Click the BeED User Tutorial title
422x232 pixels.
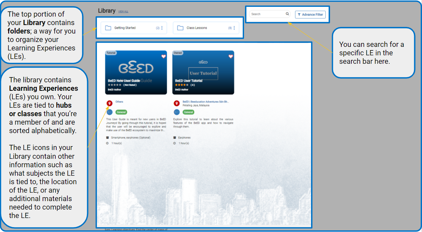point(189,81)
